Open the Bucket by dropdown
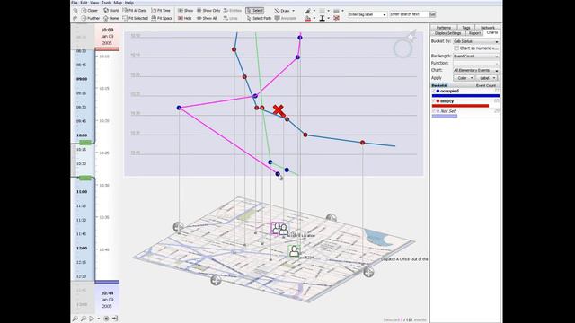The height and width of the screenshot is (323, 575). 476,41
